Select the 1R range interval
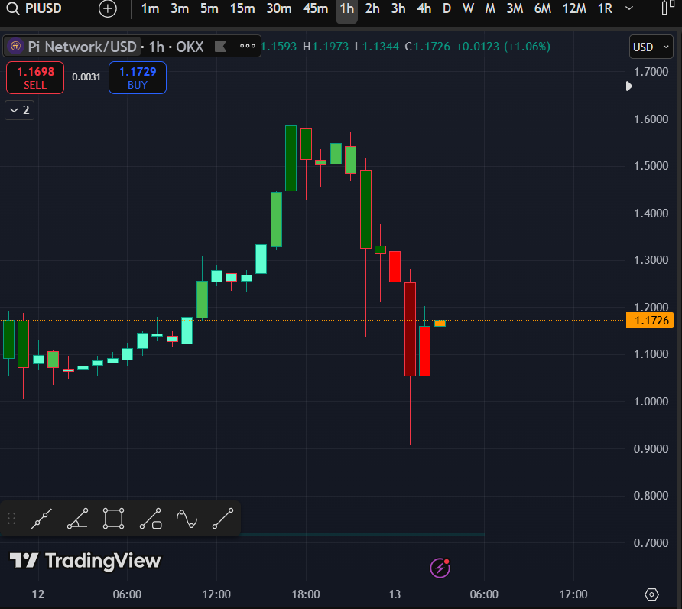682x609 pixels. (x=605, y=8)
